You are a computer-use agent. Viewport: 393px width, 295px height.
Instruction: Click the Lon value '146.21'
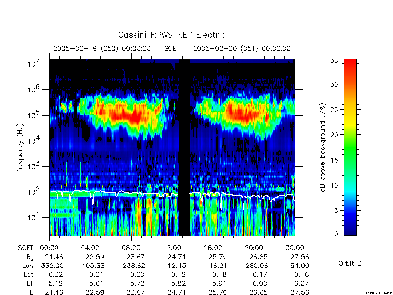[x=216, y=265]
